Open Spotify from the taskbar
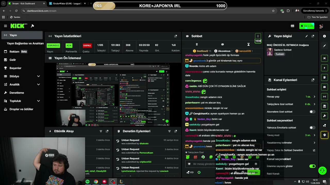The width and height of the screenshot is (330, 185). pyautogui.click(x=87, y=182)
